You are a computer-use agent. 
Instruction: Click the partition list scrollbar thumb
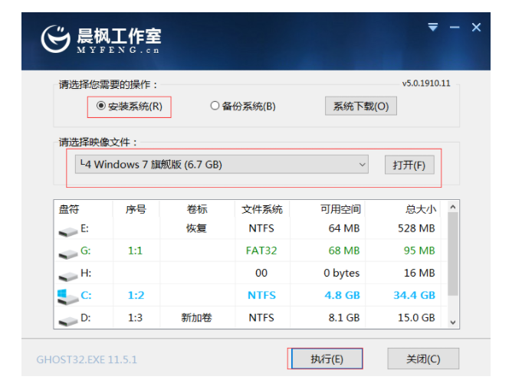tap(453, 254)
